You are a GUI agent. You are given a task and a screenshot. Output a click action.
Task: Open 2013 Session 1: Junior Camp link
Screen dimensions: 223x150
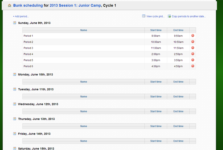click(x=75, y=5)
